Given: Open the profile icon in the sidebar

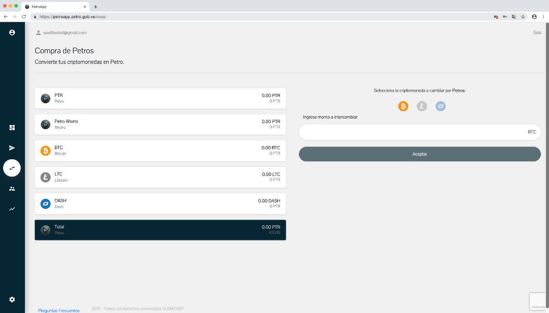Looking at the screenshot, I should (12, 32).
